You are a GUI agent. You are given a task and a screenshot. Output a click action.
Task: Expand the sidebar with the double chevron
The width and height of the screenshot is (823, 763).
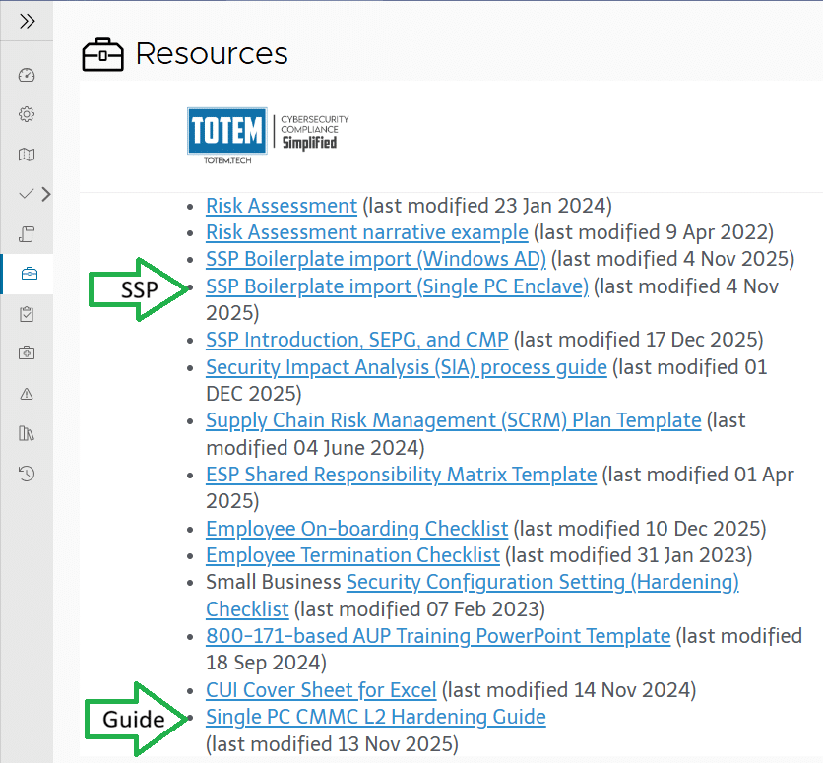(27, 20)
